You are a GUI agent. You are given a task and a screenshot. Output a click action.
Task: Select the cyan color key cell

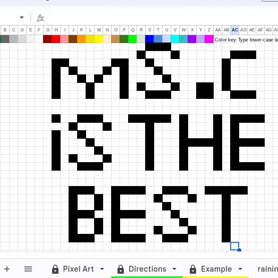[x=175, y=39]
